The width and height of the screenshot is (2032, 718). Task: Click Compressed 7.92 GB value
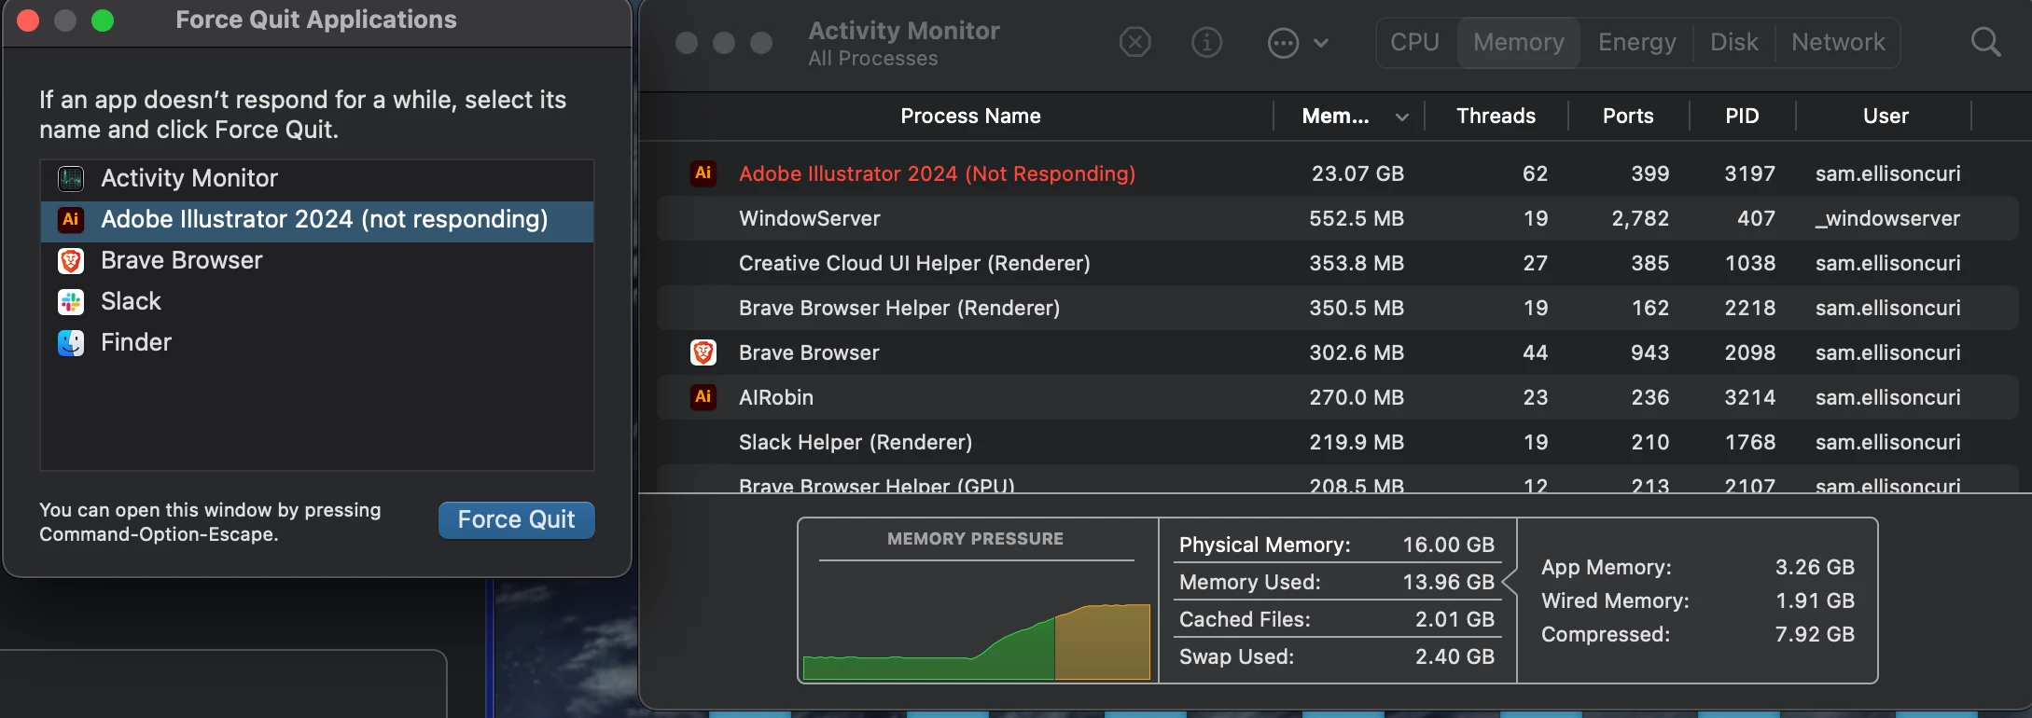click(1815, 635)
